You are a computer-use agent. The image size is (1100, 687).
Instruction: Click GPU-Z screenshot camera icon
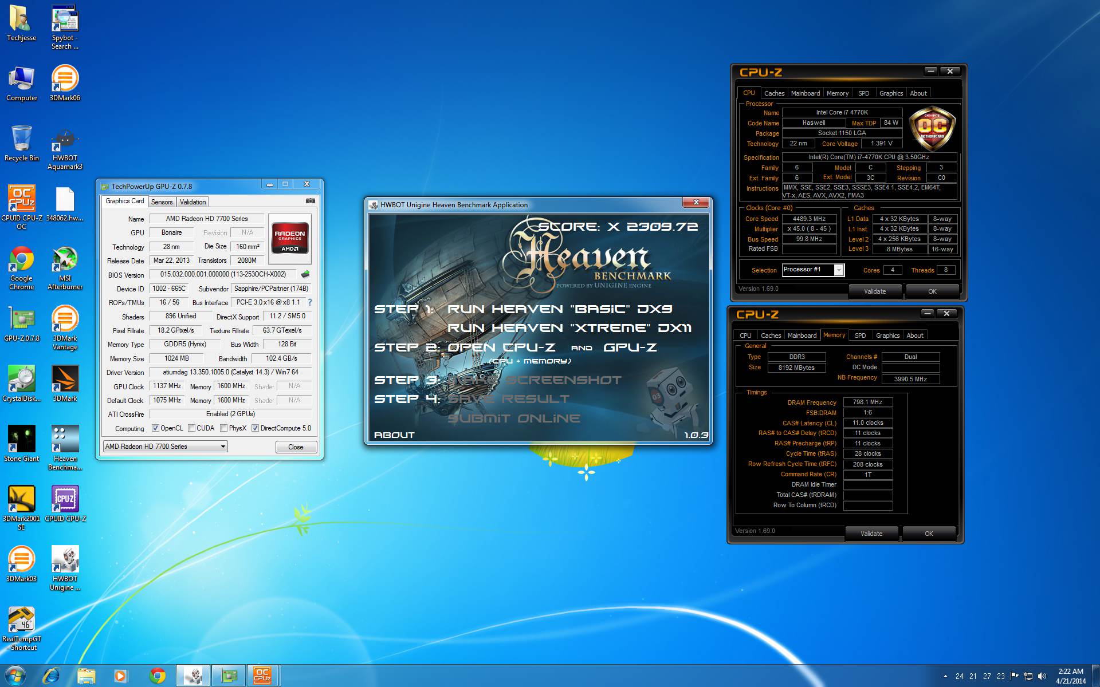tap(310, 201)
